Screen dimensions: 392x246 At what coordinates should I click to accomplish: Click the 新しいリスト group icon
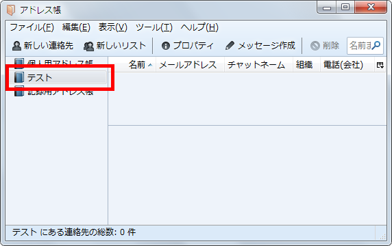click(88, 46)
